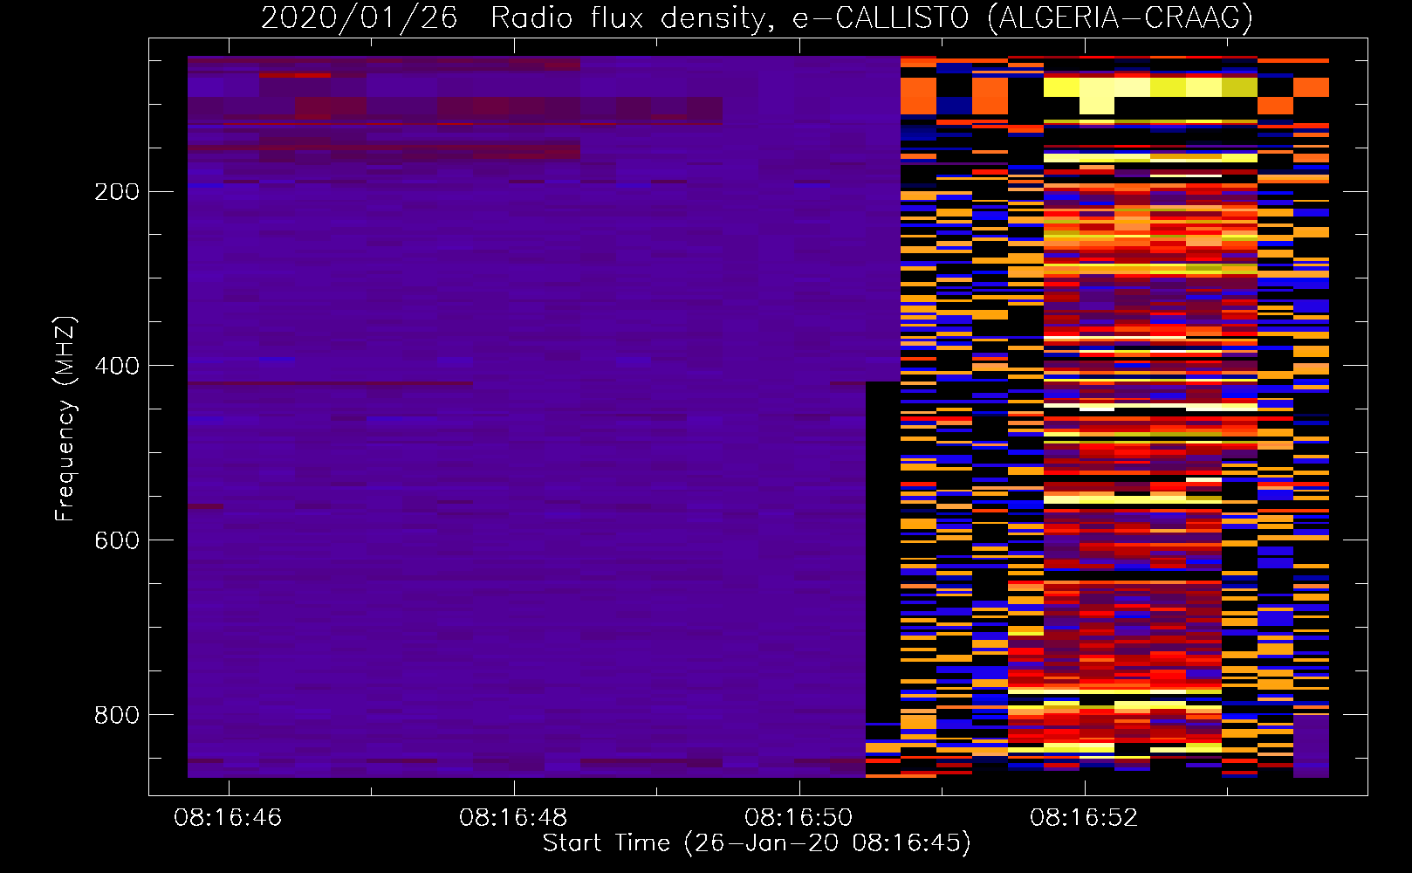Click the 08:16:50 time tick label
The height and width of the screenshot is (873, 1412).
pyautogui.click(x=799, y=817)
